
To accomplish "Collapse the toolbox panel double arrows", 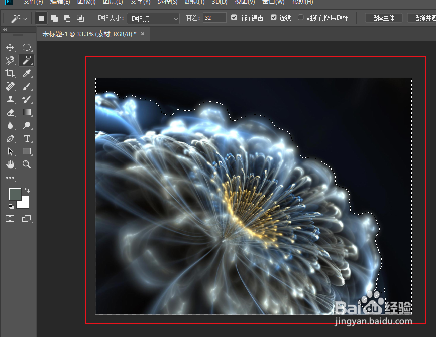I will click(5, 29).
